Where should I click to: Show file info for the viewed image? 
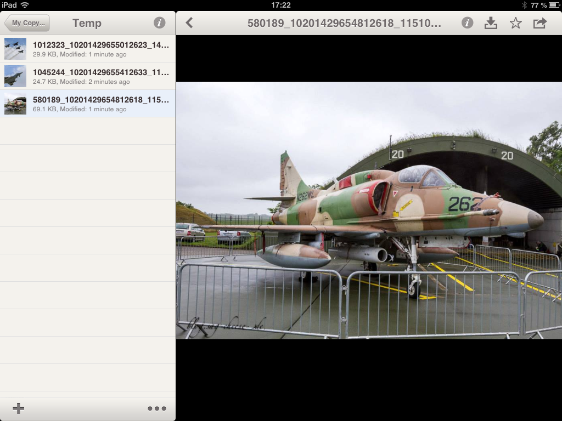point(467,22)
